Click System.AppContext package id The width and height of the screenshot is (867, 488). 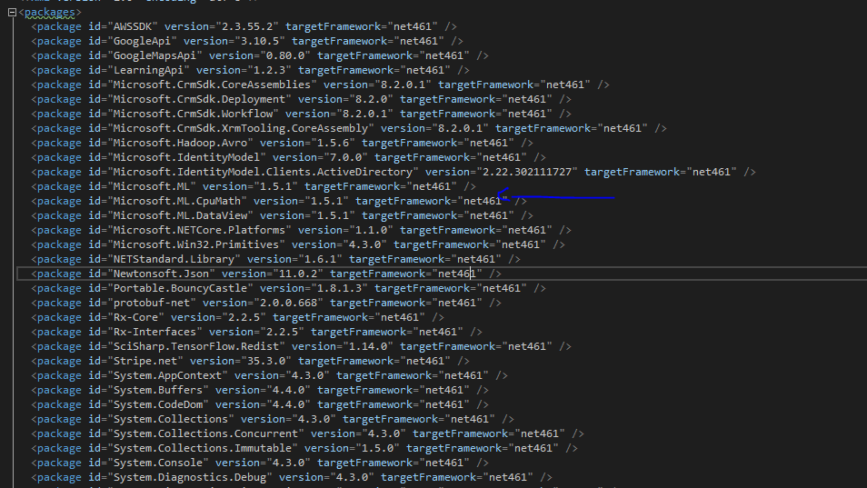click(167, 376)
